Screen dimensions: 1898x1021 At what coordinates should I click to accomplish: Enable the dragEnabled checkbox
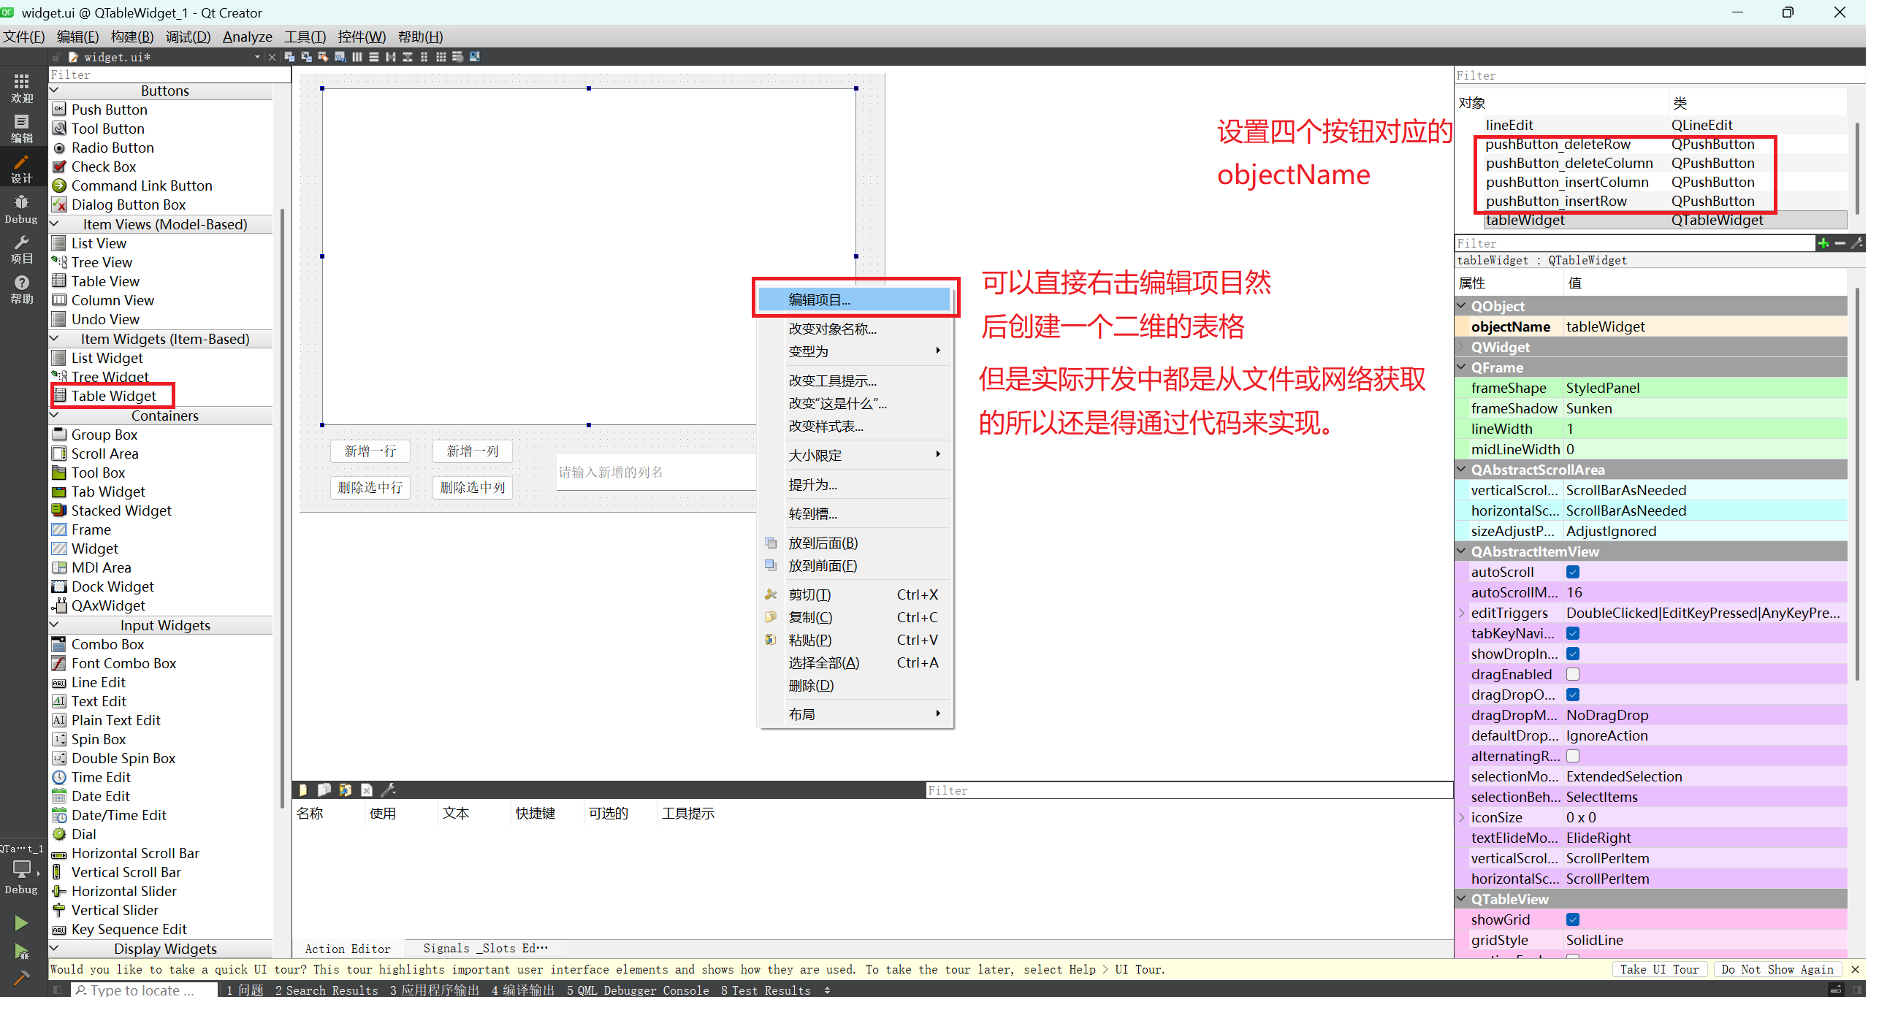pyautogui.click(x=1572, y=675)
